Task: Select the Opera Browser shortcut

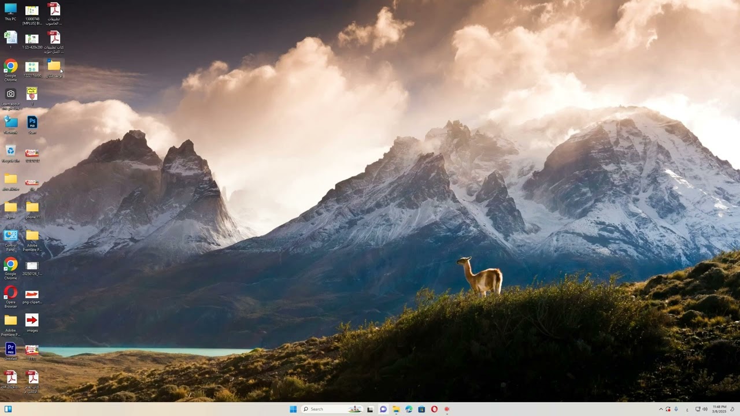Action: tap(10, 297)
